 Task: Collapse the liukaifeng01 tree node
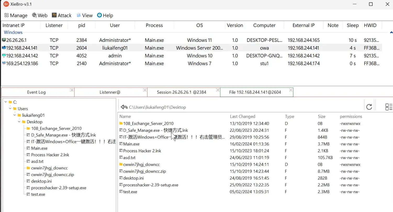[x=15, y=115]
